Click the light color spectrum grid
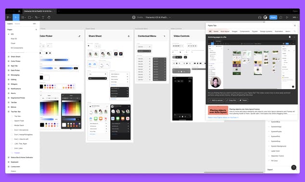The height and width of the screenshot is (182, 305). 49,108
